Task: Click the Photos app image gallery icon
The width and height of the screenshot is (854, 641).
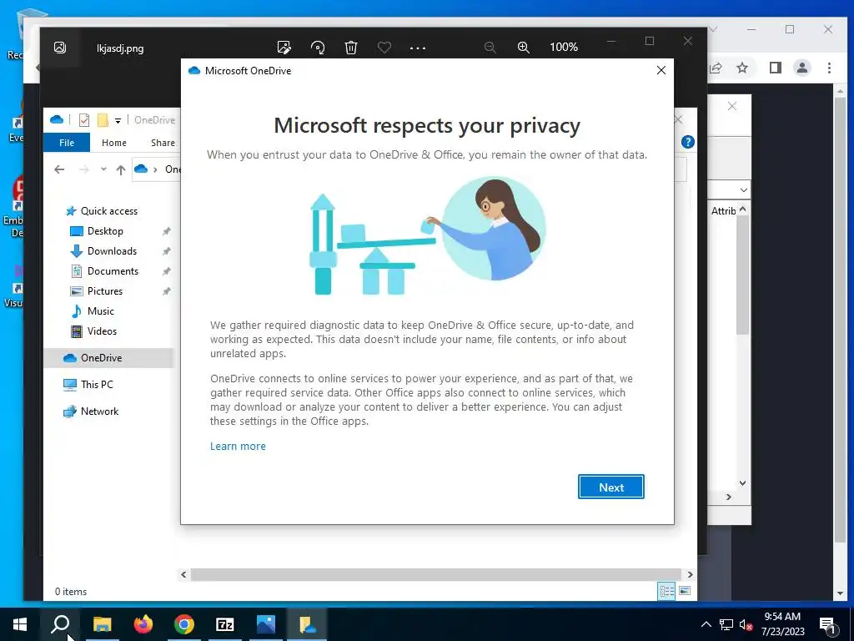Action: [60, 48]
